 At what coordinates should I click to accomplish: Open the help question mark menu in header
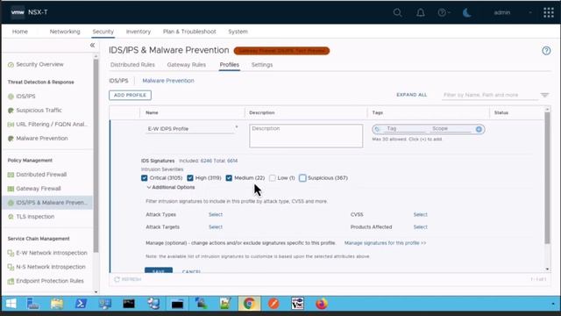(x=444, y=12)
